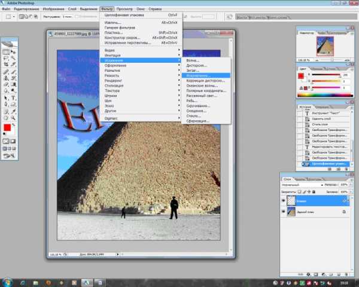Open the Фильтр menu in menu bar
This screenshot has height=287, width=359.
pyautogui.click(x=107, y=9)
